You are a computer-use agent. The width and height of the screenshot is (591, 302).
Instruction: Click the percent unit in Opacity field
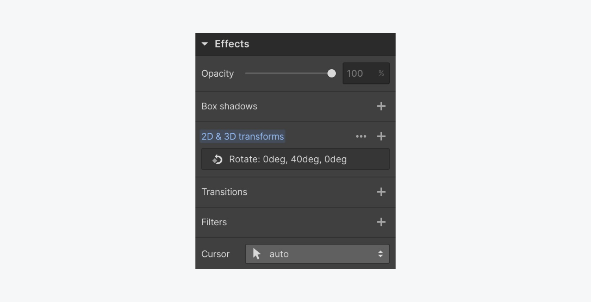point(381,74)
